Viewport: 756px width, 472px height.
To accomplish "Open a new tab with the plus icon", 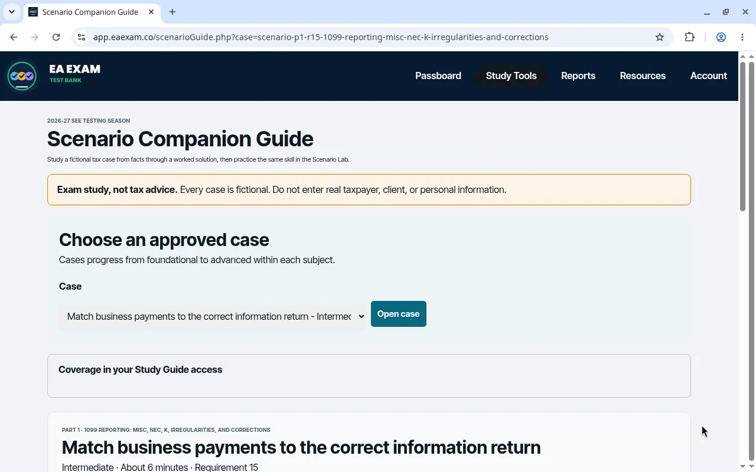I will click(x=172, y=12).
